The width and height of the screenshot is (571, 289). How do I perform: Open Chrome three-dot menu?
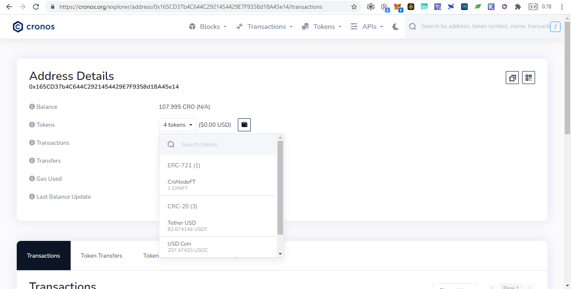coord(562,7)
